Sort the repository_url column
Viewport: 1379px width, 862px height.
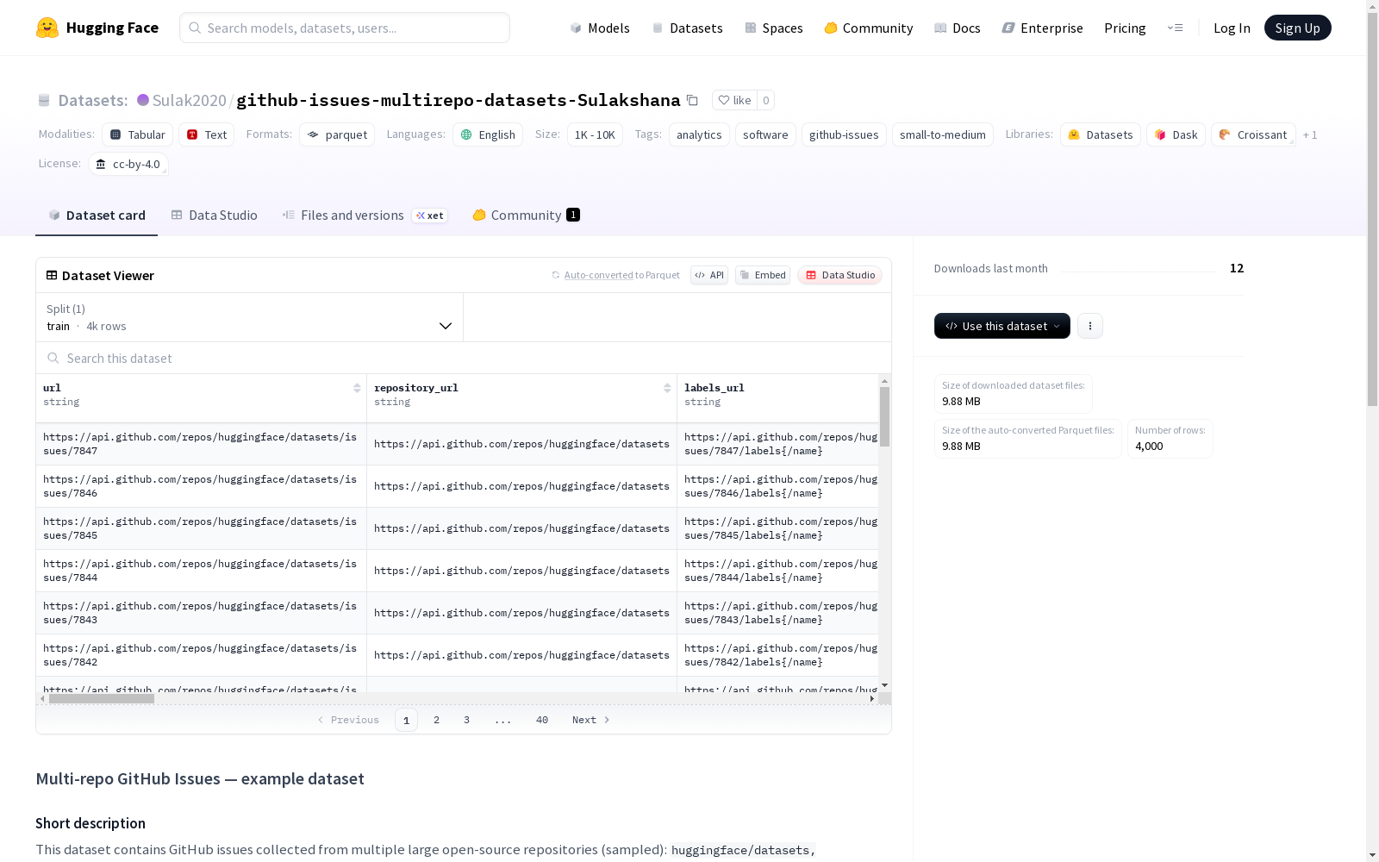point(667,388)
